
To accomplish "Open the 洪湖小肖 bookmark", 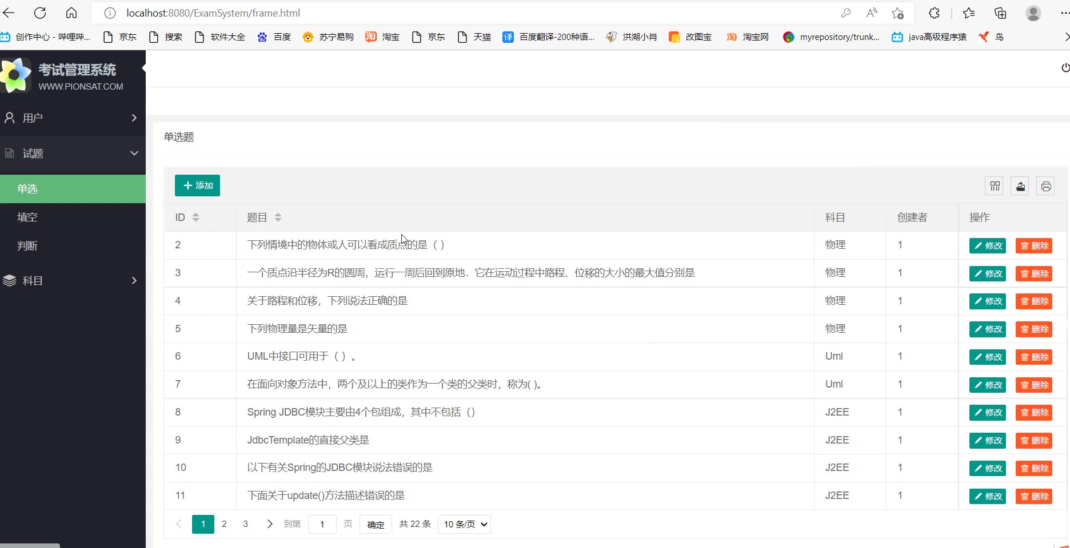I will (632, 37).
